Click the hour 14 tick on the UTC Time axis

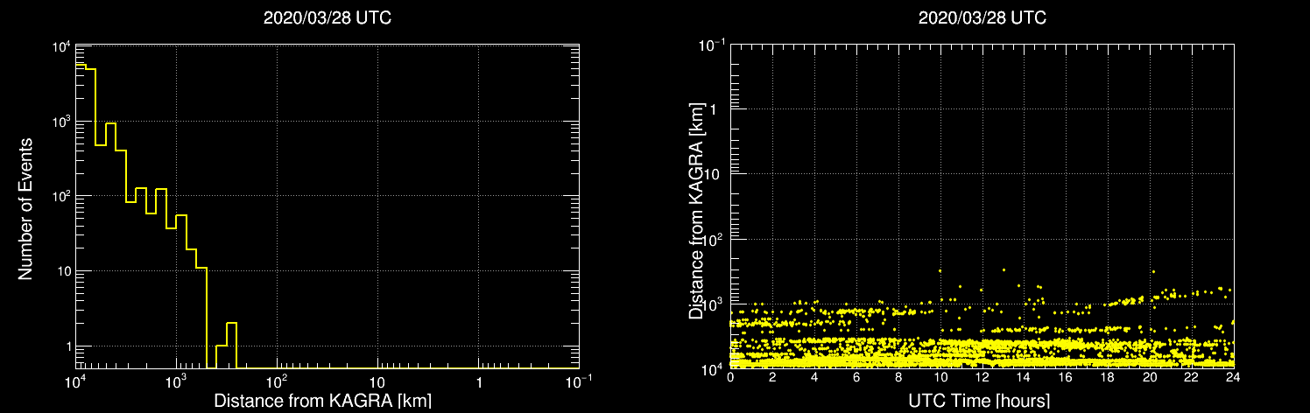pos(1024,376)
